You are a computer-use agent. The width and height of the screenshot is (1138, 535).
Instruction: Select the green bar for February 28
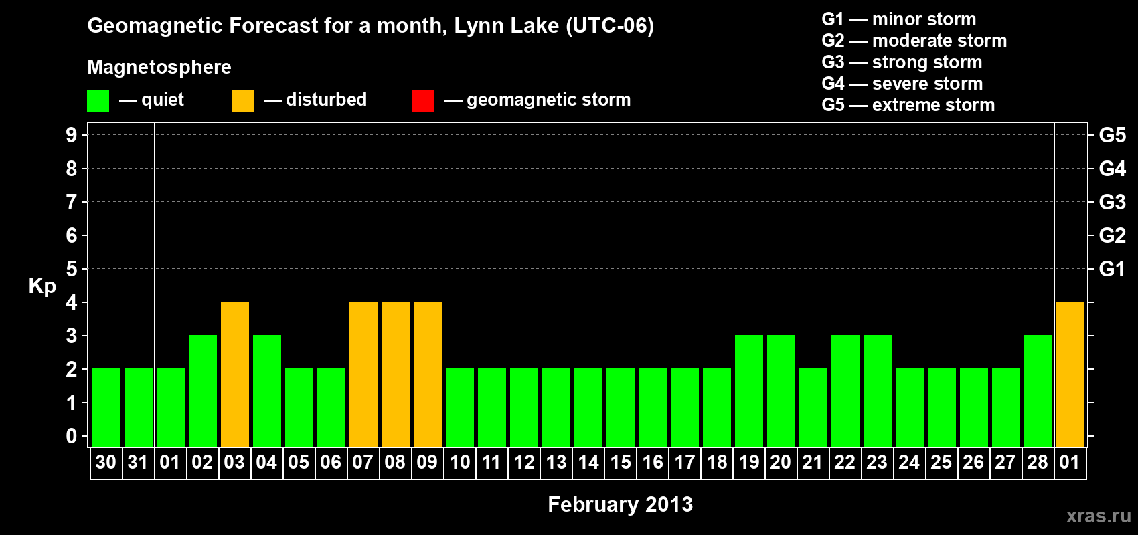(x=1038, y=391)
